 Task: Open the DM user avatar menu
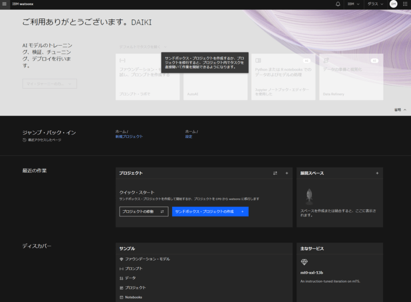point(394,4)
